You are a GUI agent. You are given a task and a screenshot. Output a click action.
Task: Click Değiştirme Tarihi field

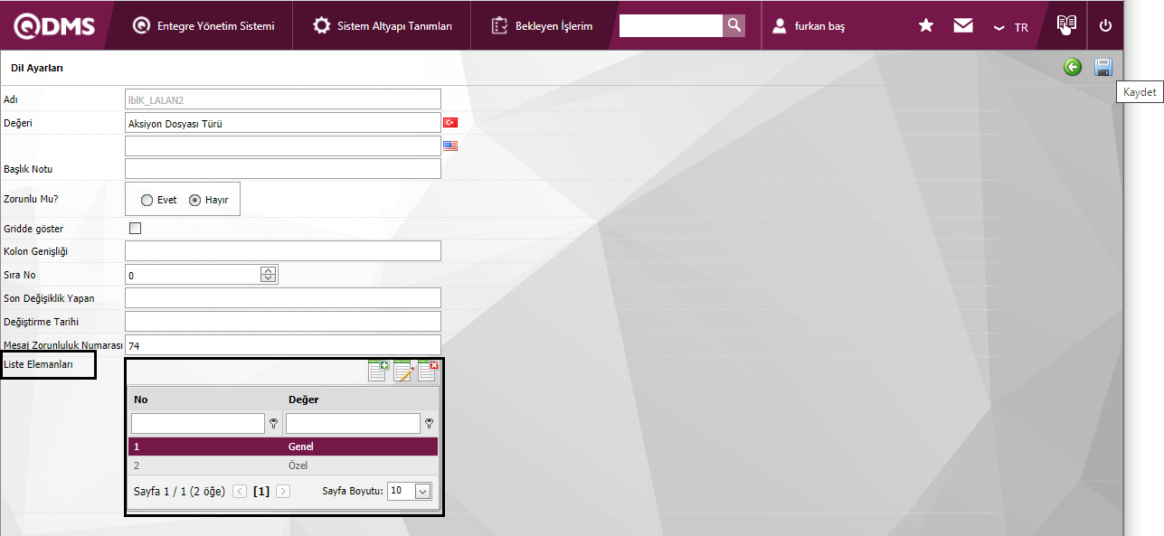click(x=283, y=321)
